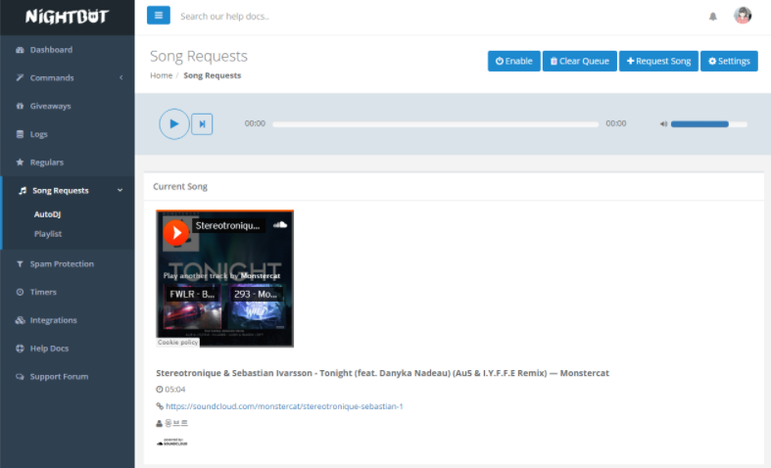Image resolution: width=771 pixels, height=468 pixels.
Task: Click the SoundCloud cloud logo in embed
Action: (x=280, y=224)
